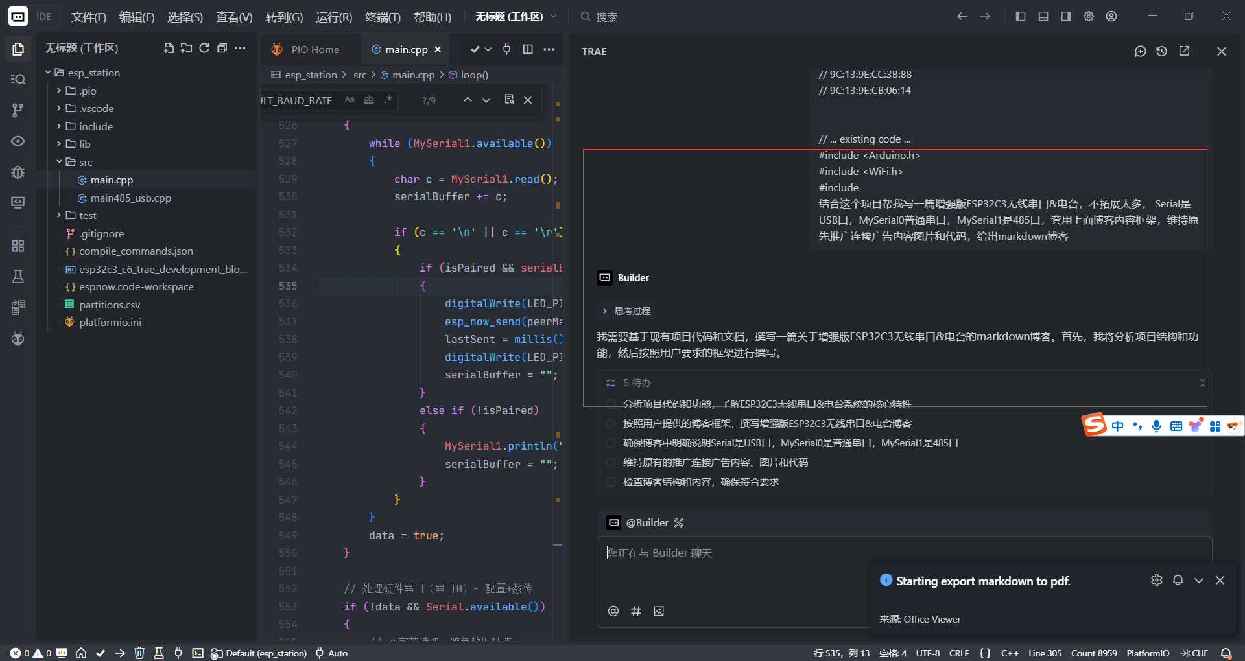Open the 终端(T) menu
The image size is (1245, 661).
click(383, 17)
